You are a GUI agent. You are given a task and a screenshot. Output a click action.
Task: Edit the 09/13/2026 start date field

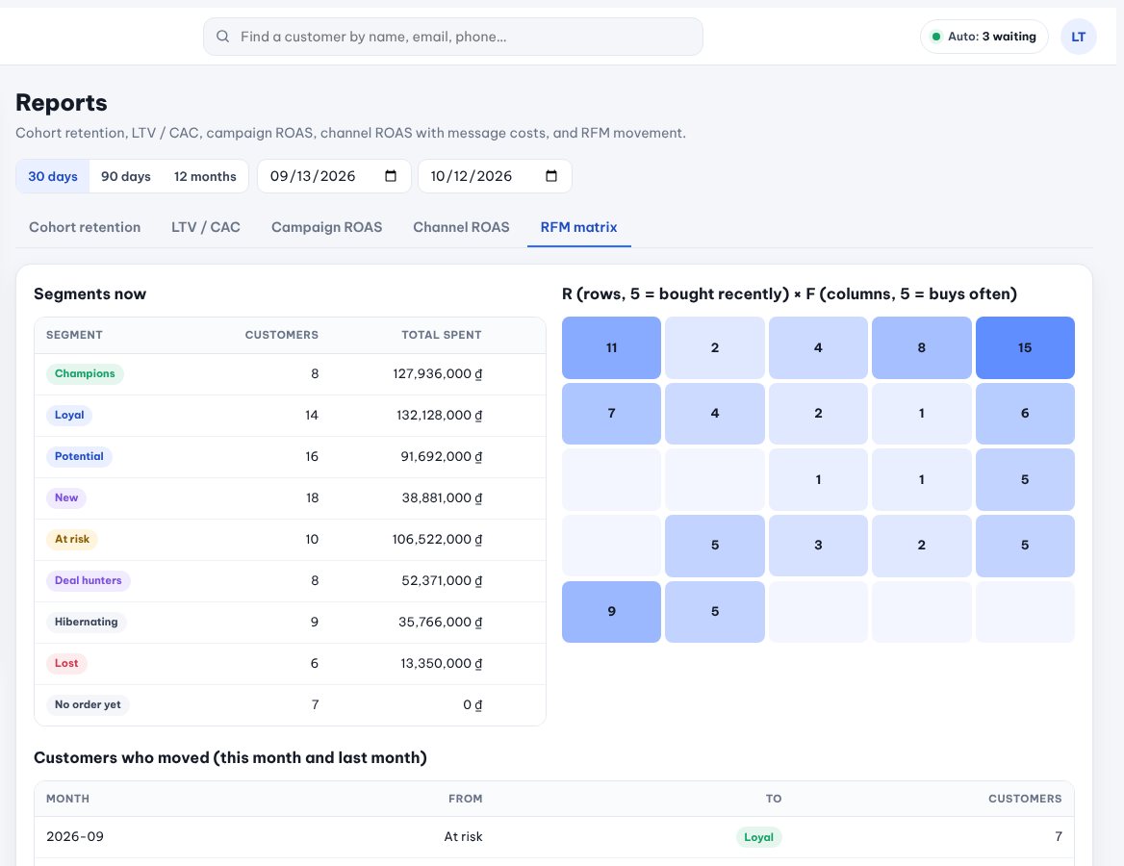(334, 176)
